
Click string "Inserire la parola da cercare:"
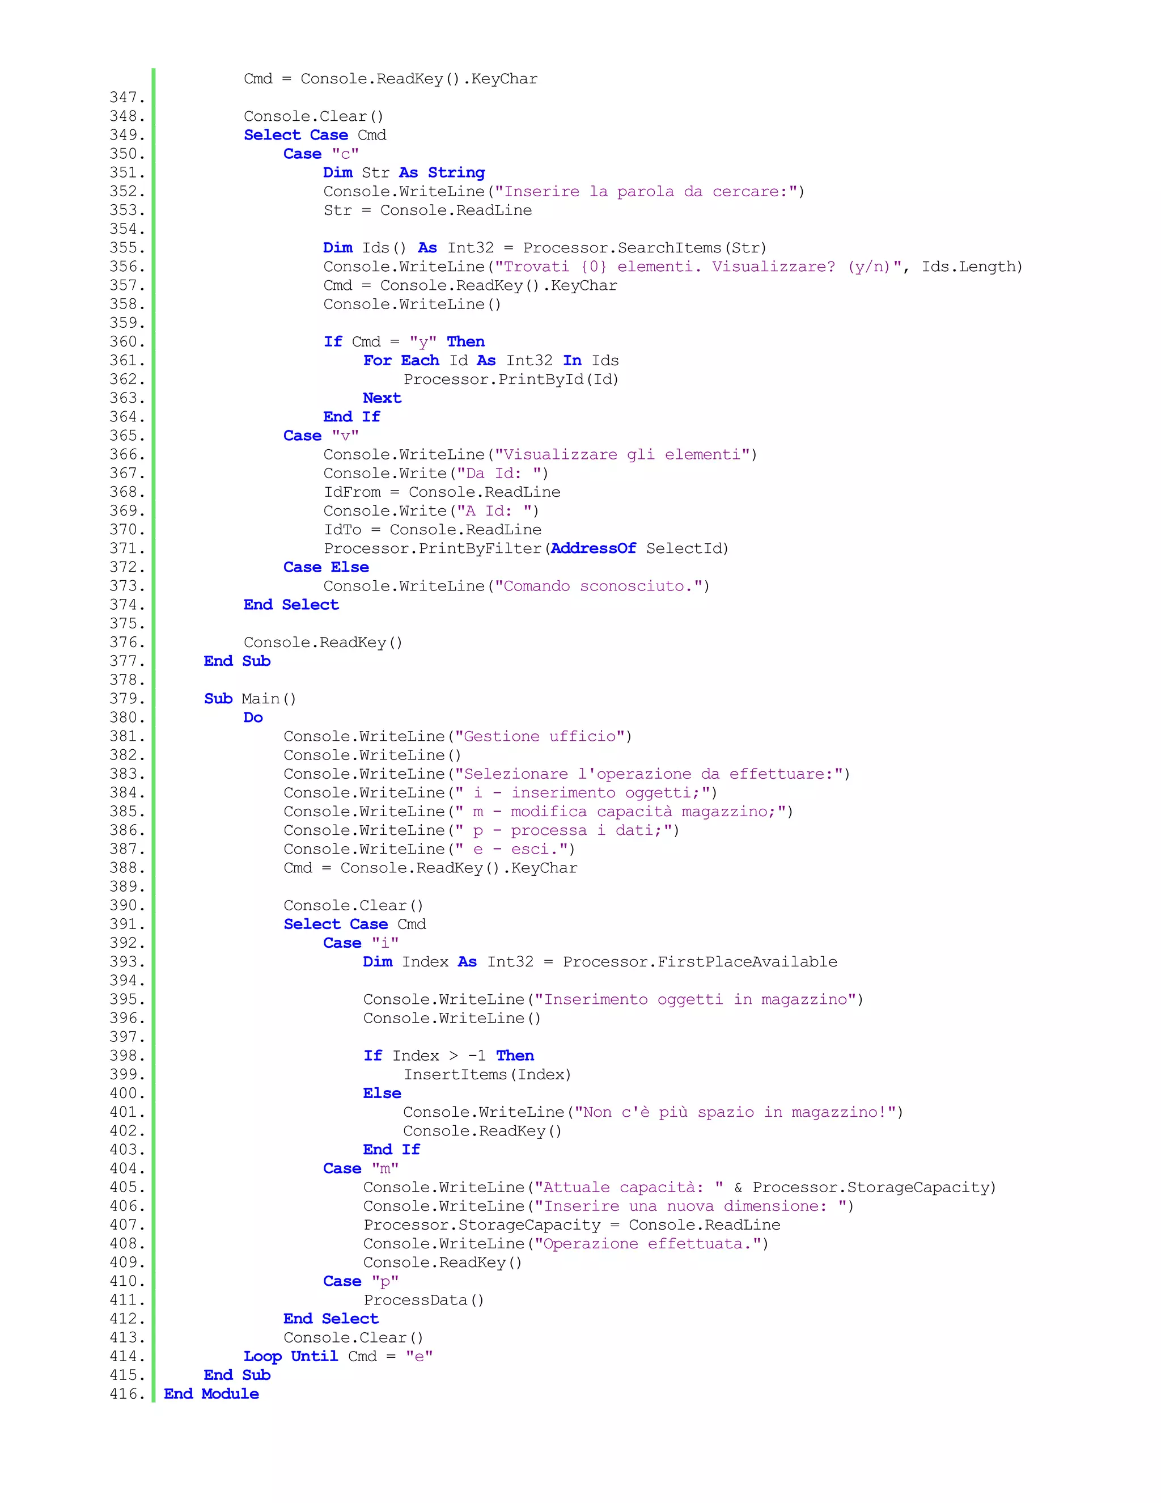[645, 191]
